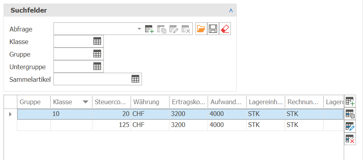Click the 3200 cell in the 125 row

[x=188, y=125]
